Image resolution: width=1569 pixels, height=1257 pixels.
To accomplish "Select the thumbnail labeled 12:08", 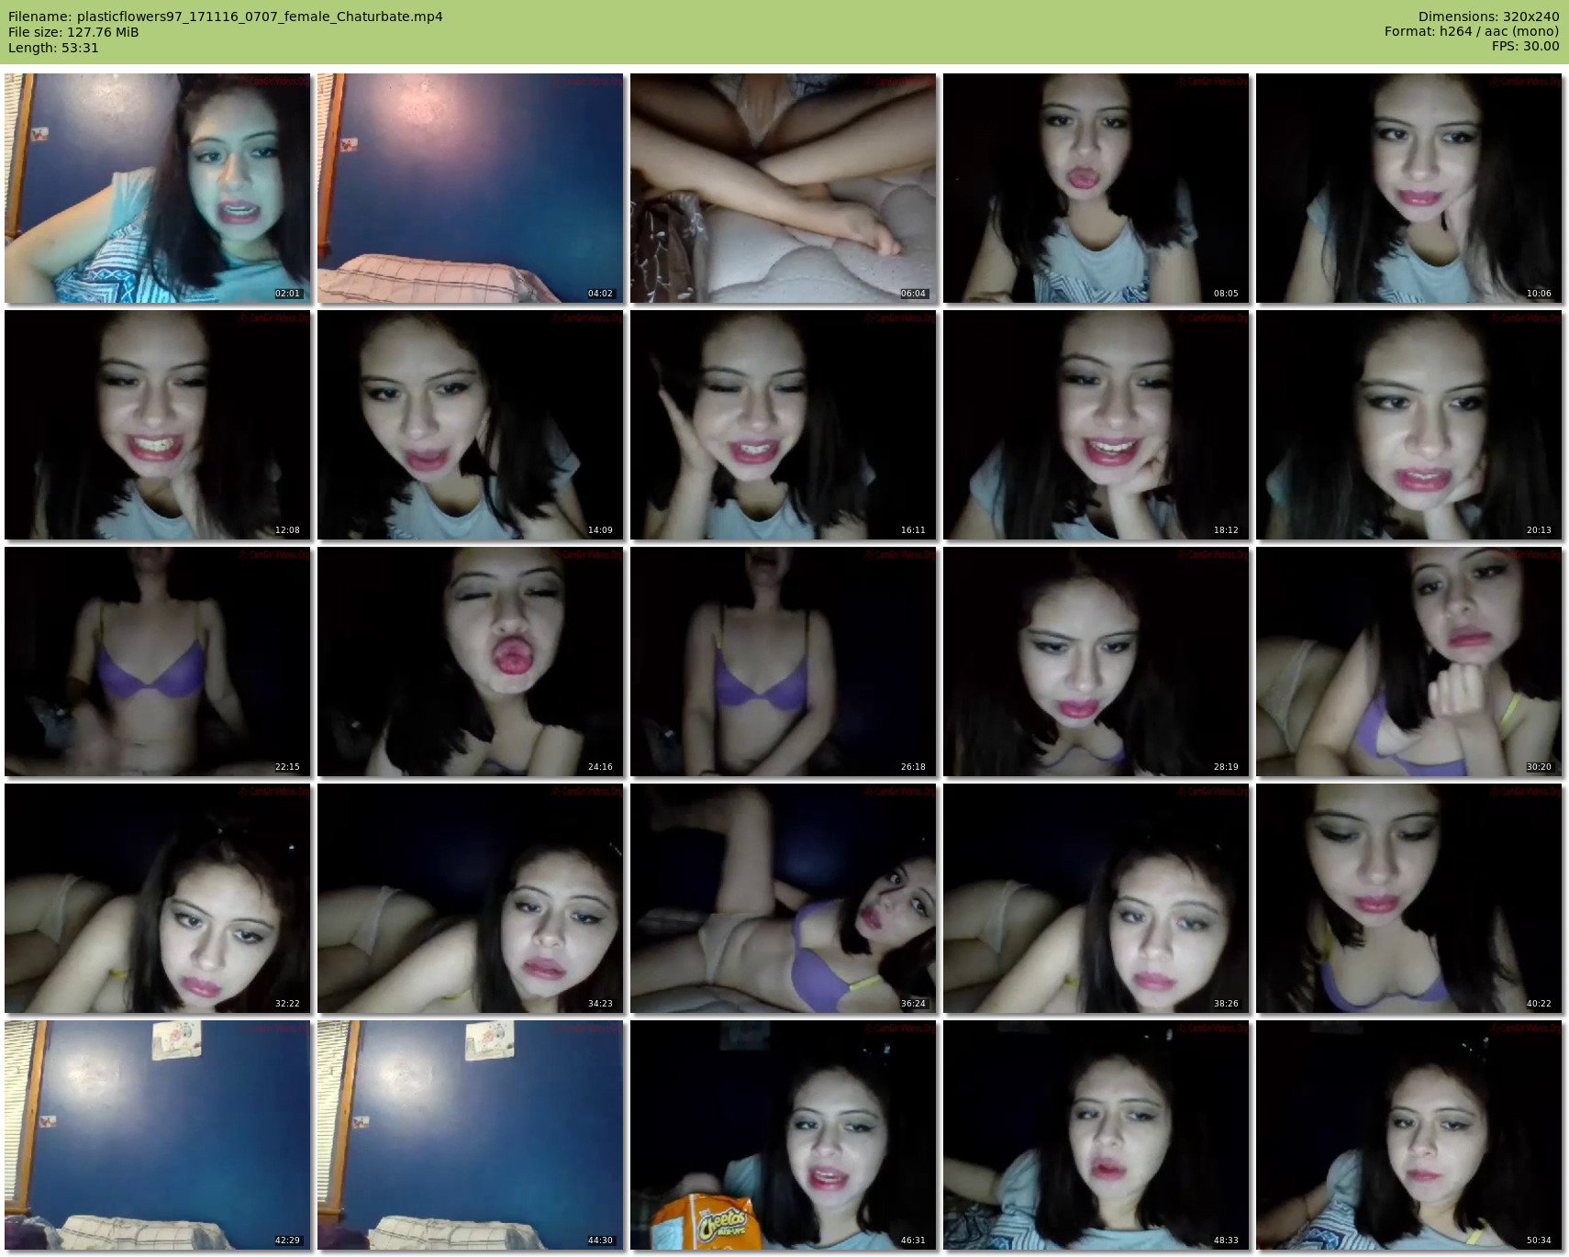I will (x=157, y=425).
